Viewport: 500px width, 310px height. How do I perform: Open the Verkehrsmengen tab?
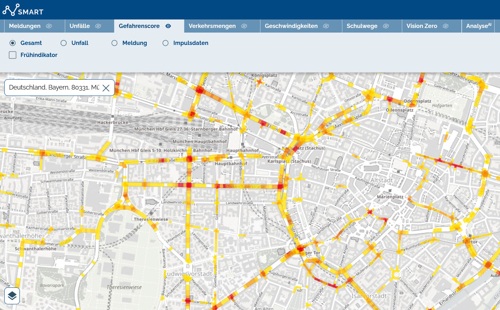click(x=212, y=26)
